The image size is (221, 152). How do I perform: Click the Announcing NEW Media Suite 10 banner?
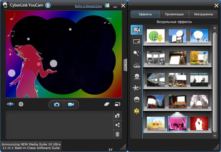(31, 146)
